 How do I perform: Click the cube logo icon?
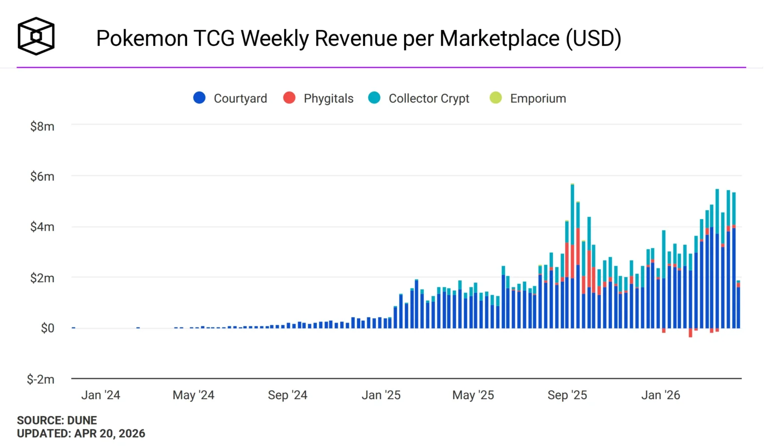[36, 36]
